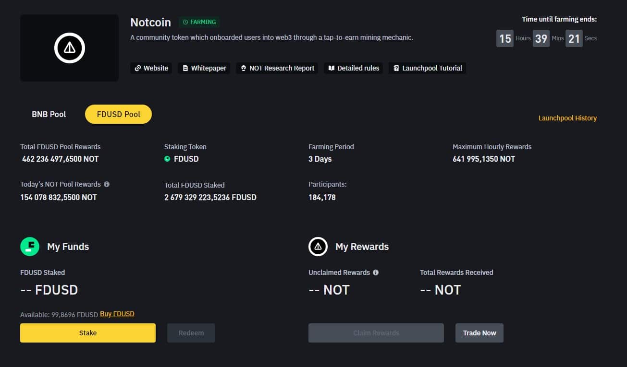Click info icon next to Unclaimed Rewards
The image size is (627, 367).
pos(376,272)
